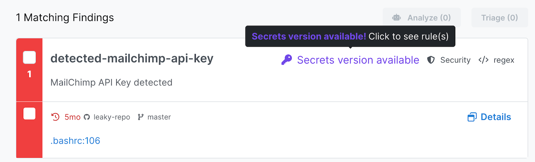Open the .bashrc:106 file link
535x162 pixels.
[x=75, y=141]
